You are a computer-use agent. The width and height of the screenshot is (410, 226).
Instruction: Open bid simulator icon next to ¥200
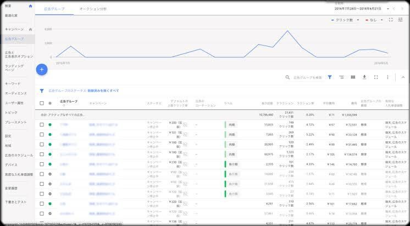pyautogui.click(x=185, y=125)
